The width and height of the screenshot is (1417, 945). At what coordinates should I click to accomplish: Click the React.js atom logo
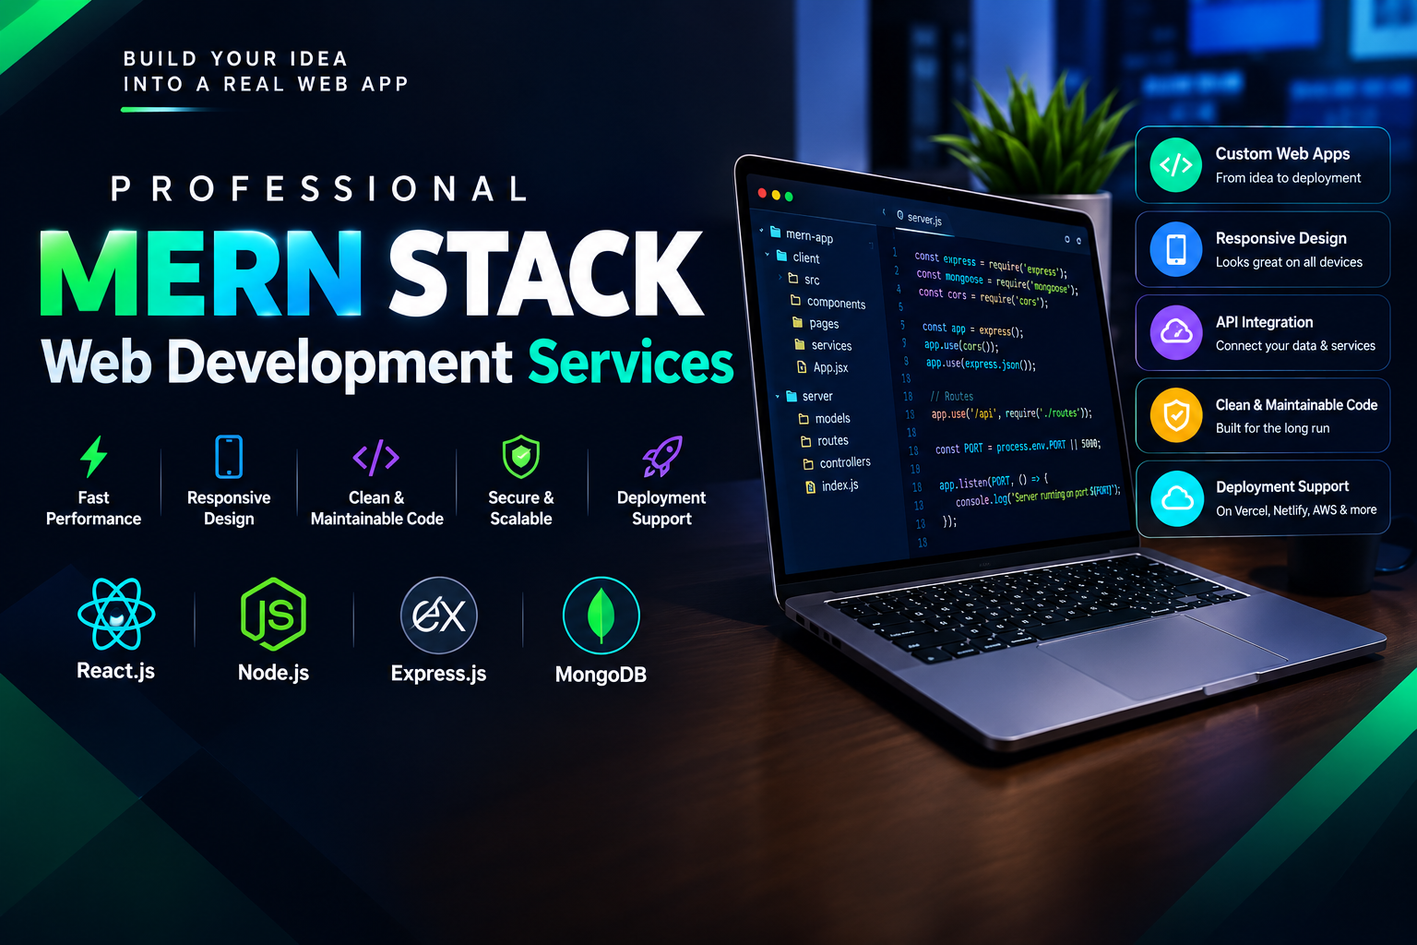click(x=116, y=614)
